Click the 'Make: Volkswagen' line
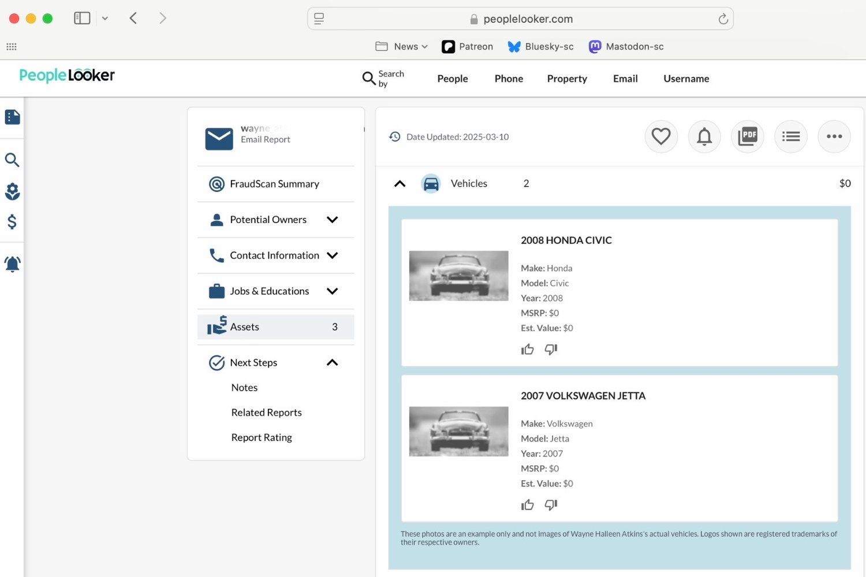This screenshot has width=866, height=577. [x=557, y=424]
